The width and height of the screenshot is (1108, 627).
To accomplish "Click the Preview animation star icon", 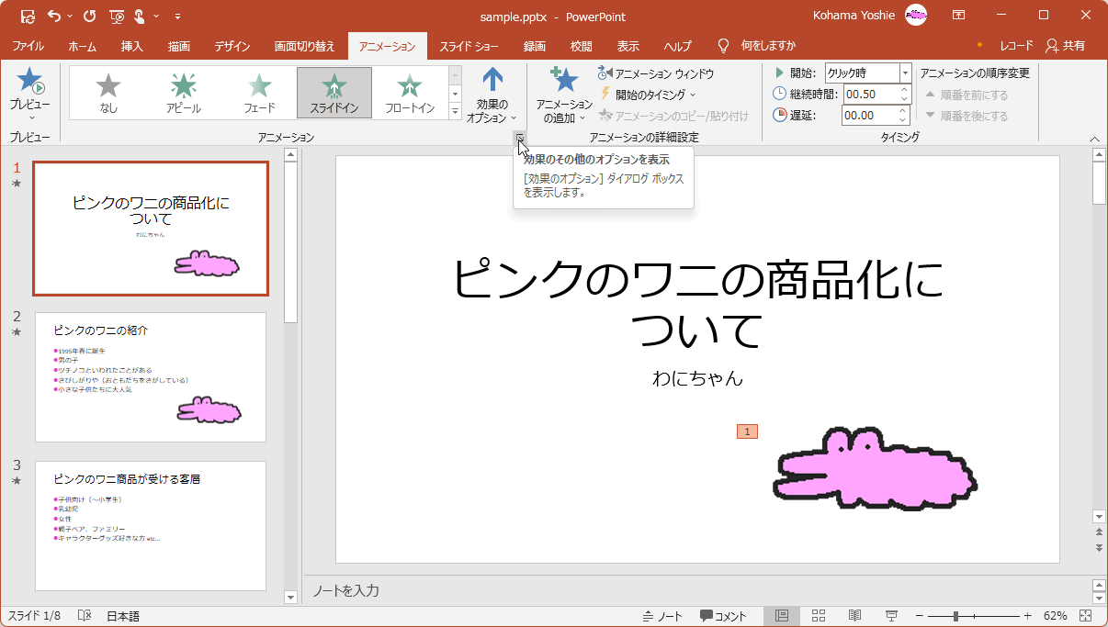I will click(x=30, y=84).
